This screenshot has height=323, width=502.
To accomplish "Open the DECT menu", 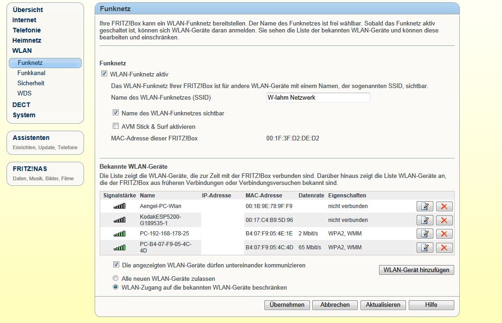I will 21,105.
